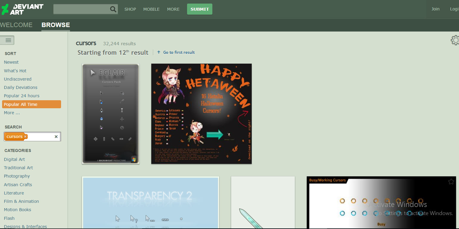Click the DeviantArt logo
This screenshot has width=459, height=229.
pyautogui.click(x=22, y=9)
